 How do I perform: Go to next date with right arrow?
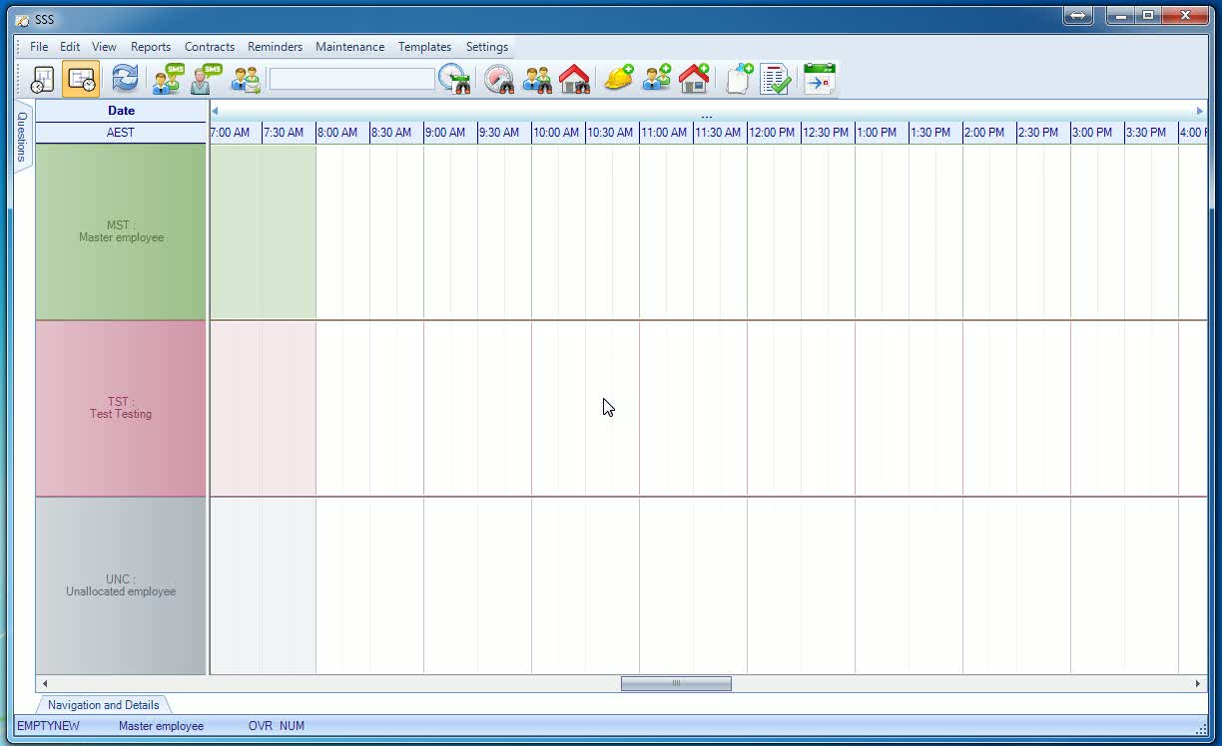tap(1200, 111)
